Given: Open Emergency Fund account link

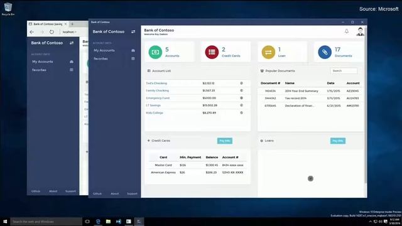Looking at the screenshot, I should click(x=158, y=98).
